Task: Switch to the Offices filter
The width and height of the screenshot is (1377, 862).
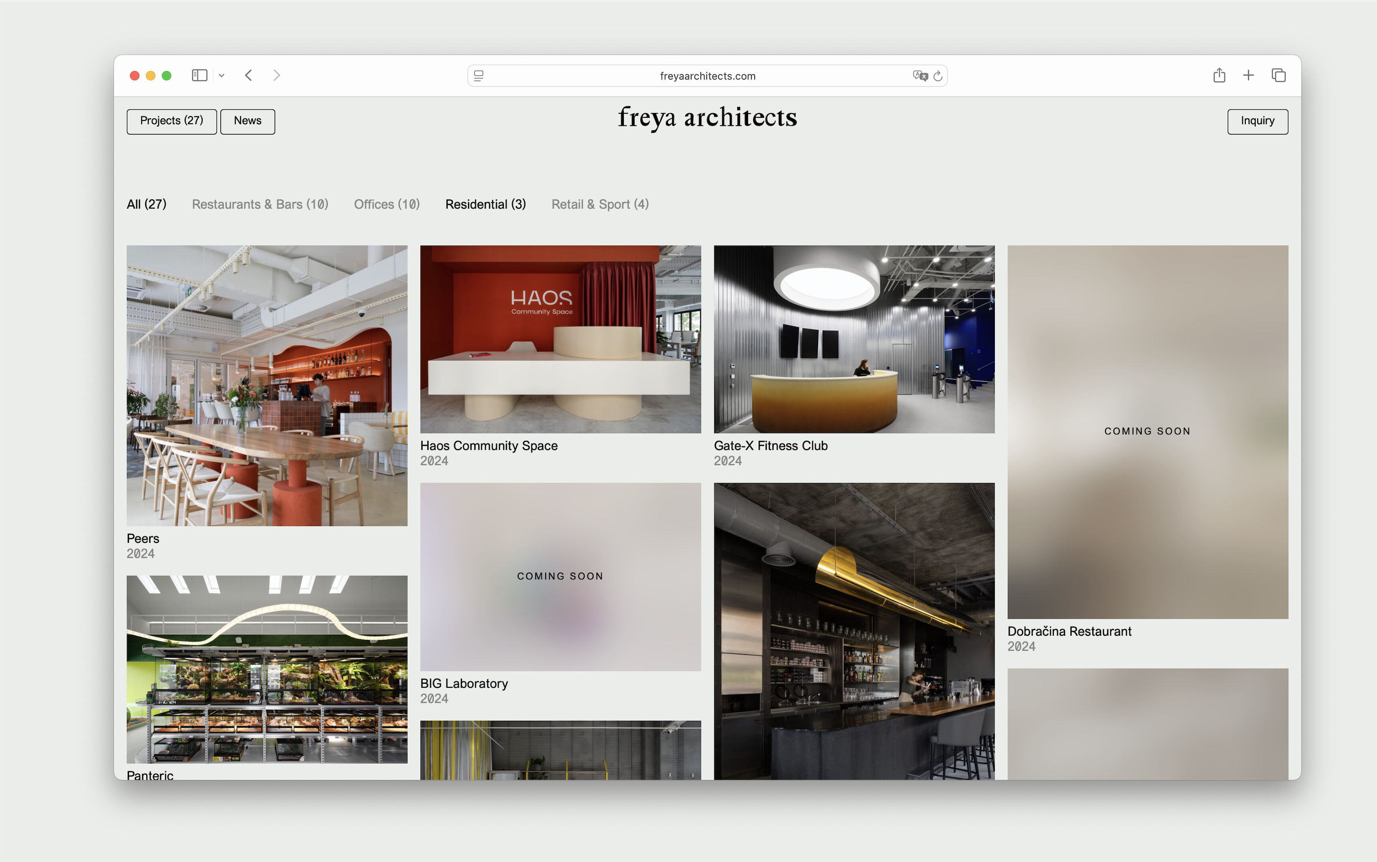Action: click(386, 204)
